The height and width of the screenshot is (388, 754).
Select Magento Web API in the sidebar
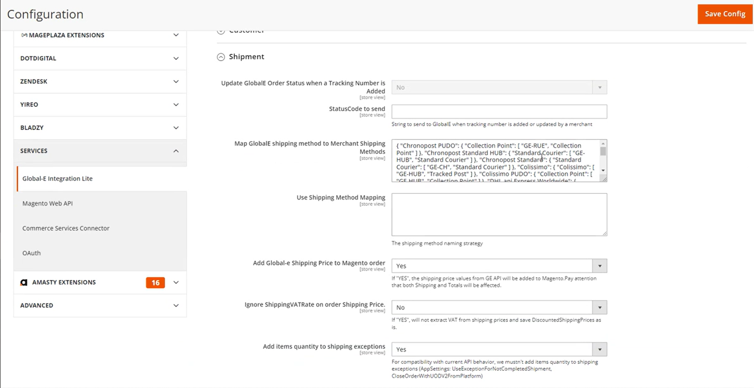(47, 203)
